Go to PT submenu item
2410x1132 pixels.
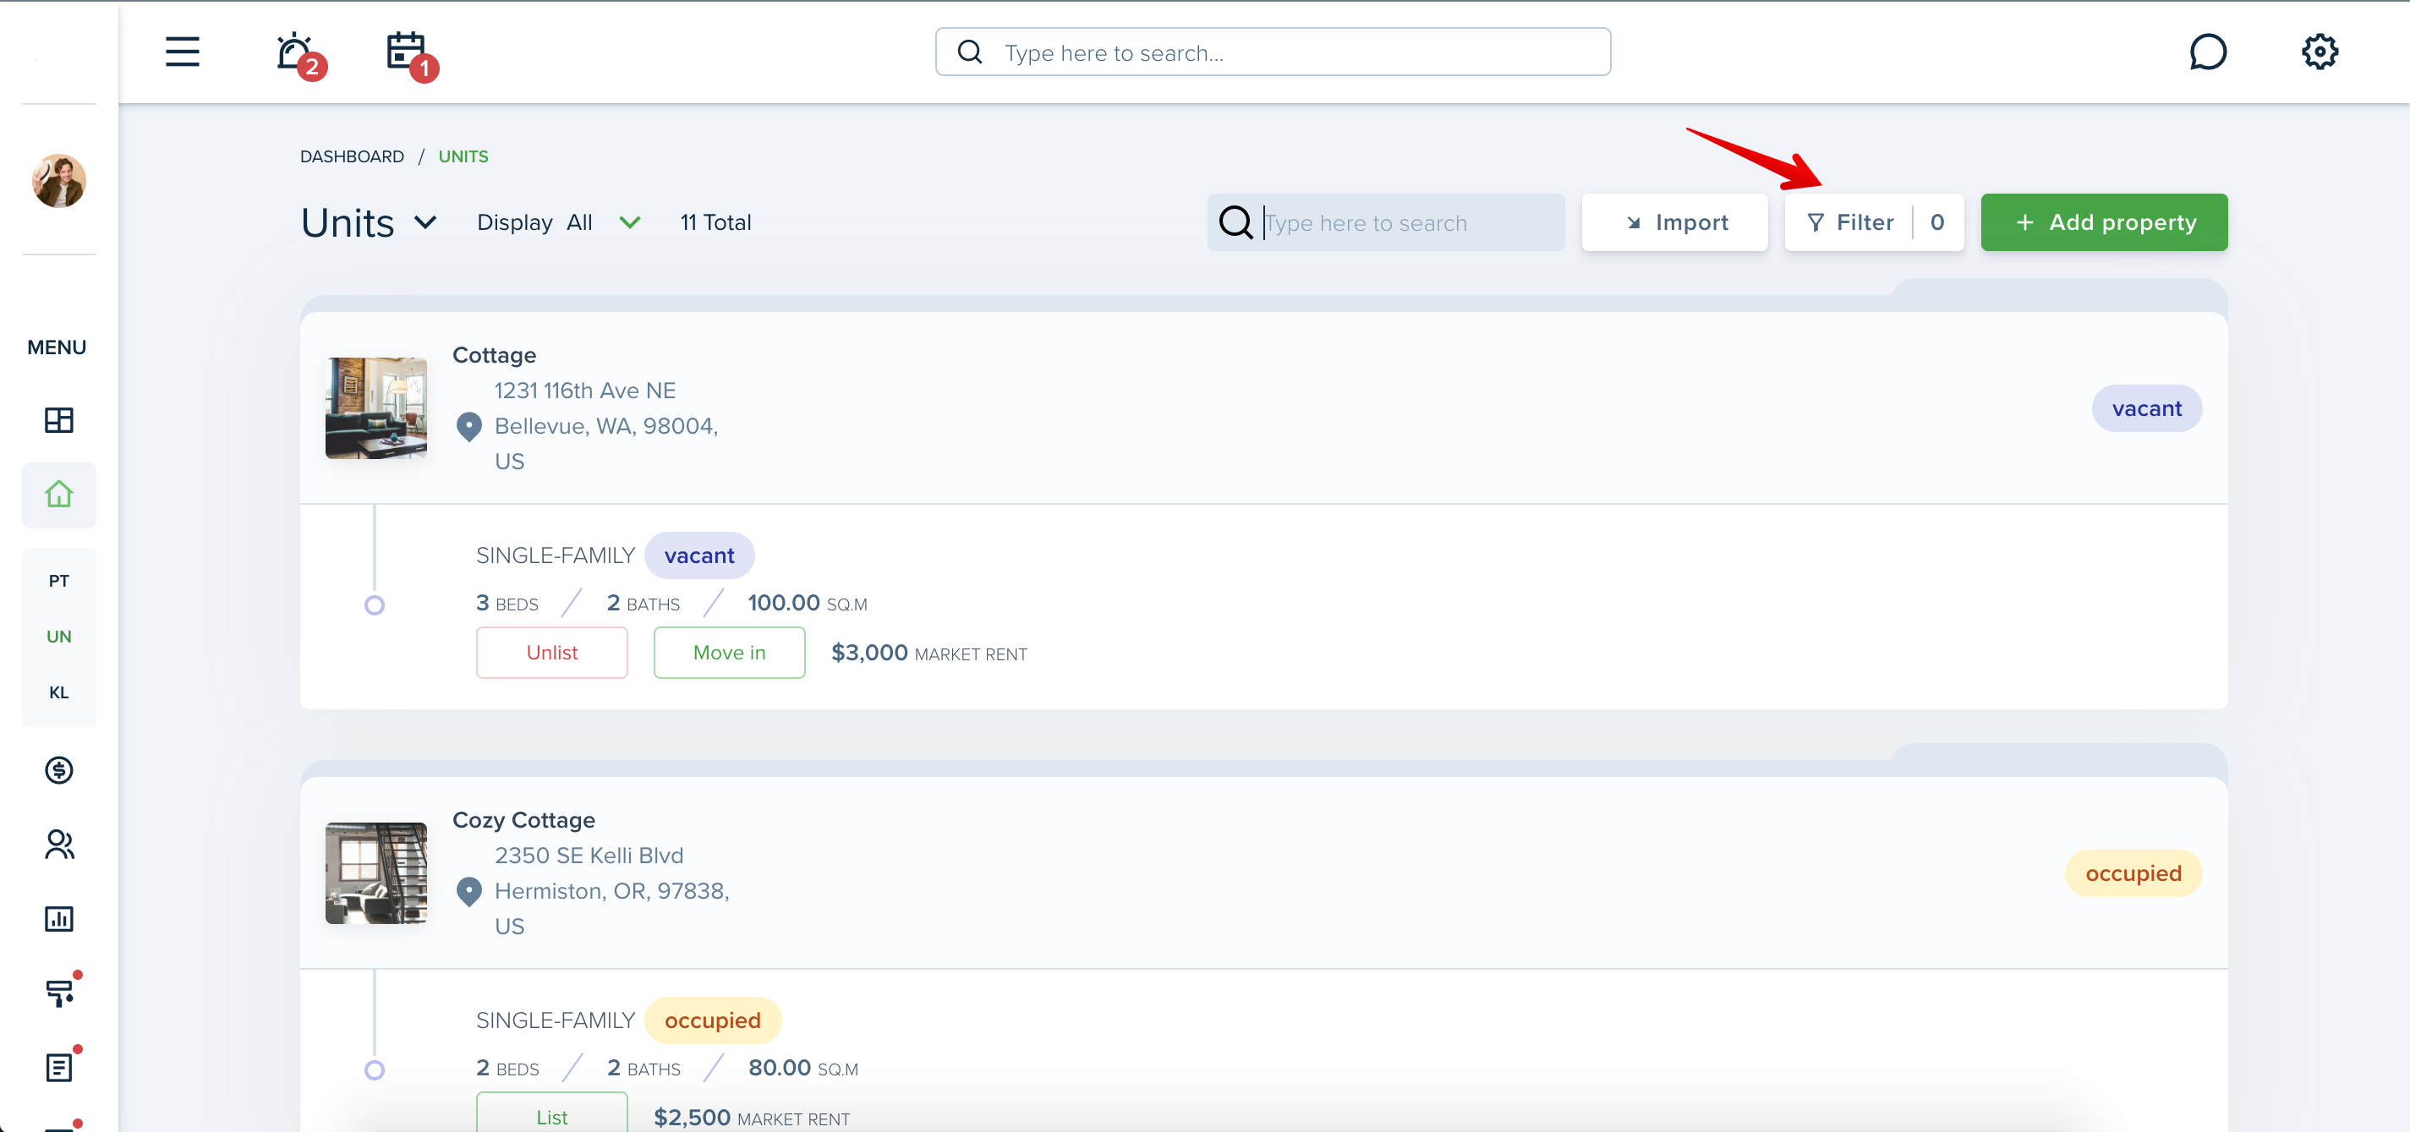(x=59, y=581)
